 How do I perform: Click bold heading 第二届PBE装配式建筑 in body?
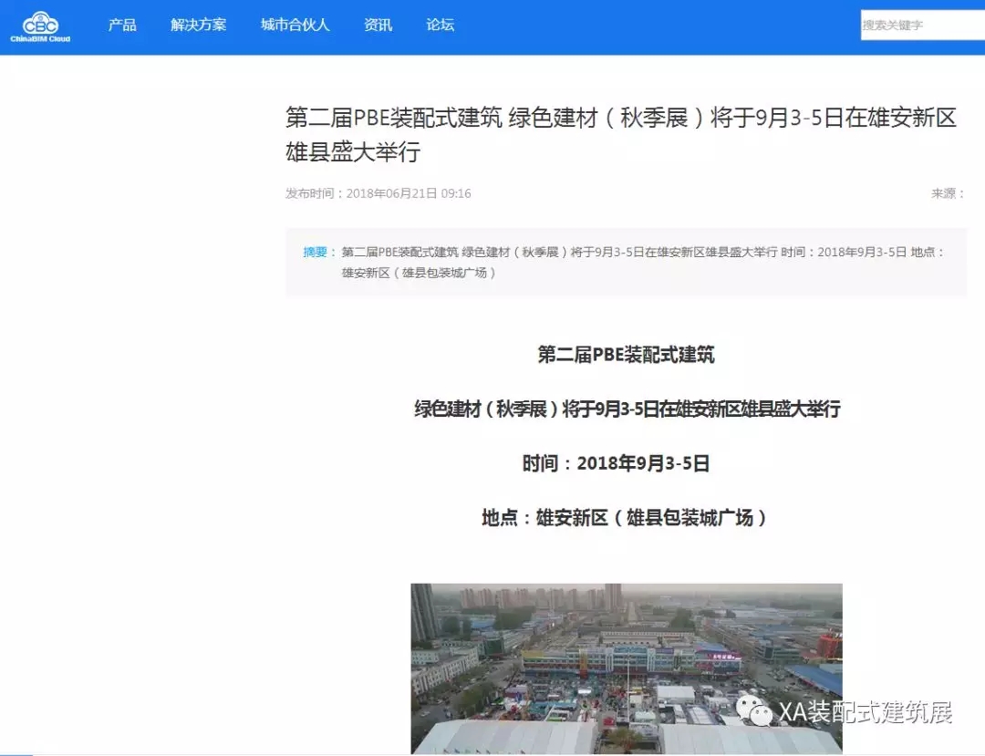click(x=626, y=355)
